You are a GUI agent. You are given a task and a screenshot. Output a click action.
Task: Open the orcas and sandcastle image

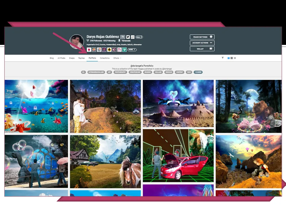click(178, 103)
